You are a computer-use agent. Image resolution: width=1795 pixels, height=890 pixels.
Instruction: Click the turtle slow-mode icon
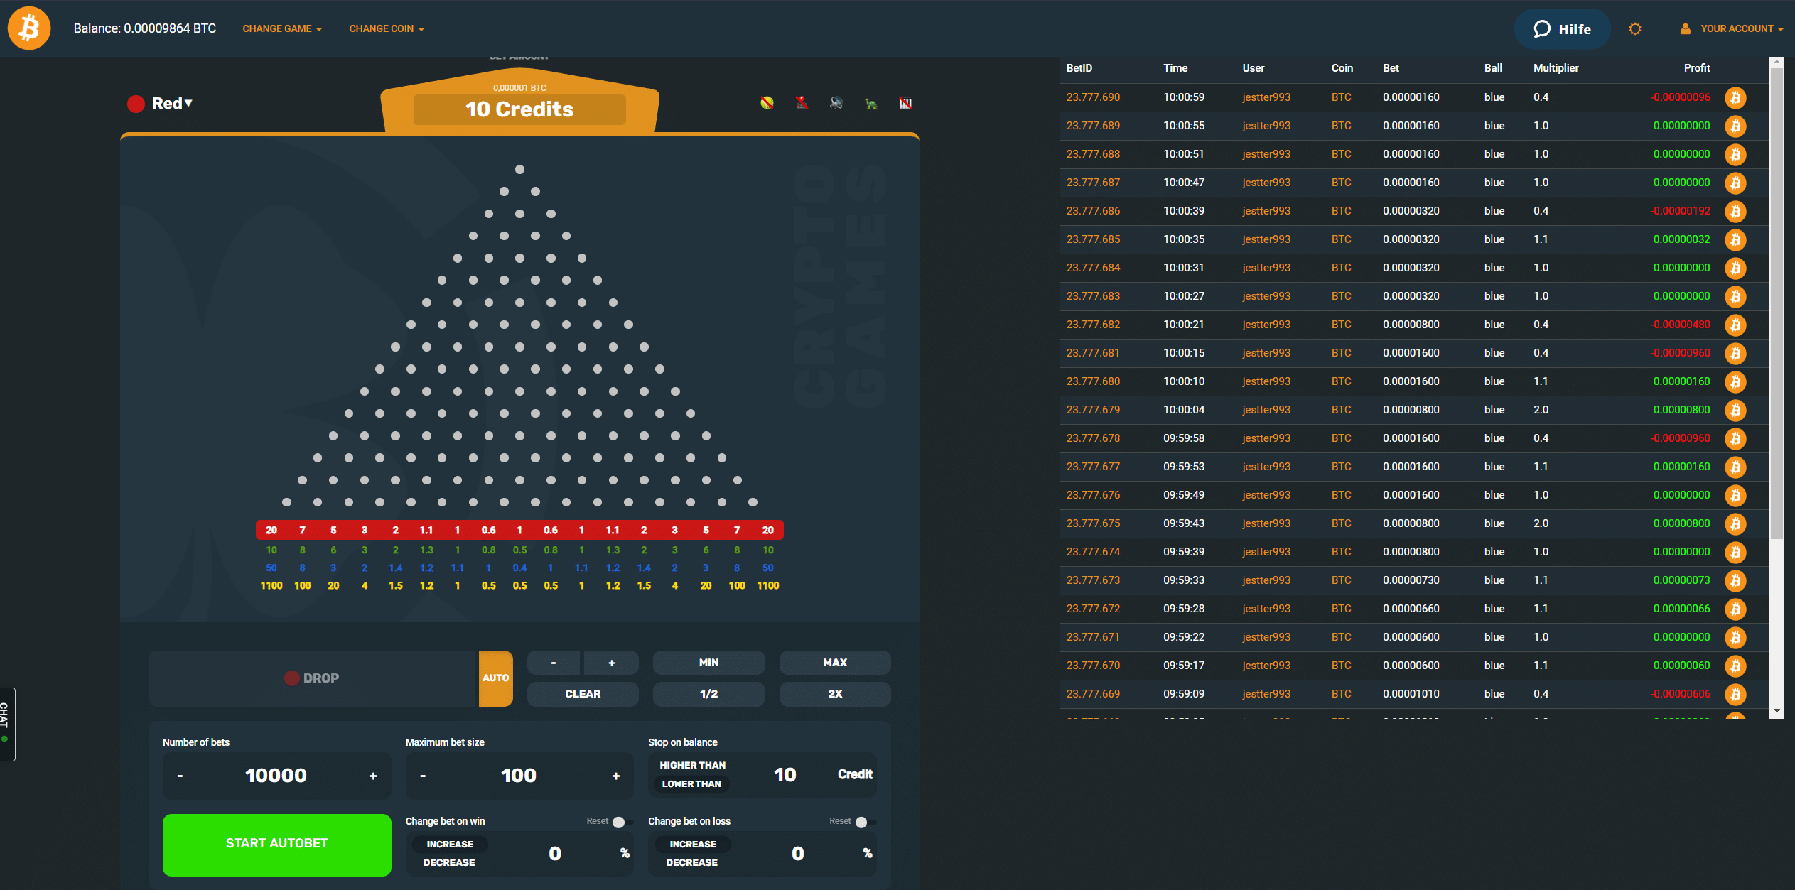point(870,104)
